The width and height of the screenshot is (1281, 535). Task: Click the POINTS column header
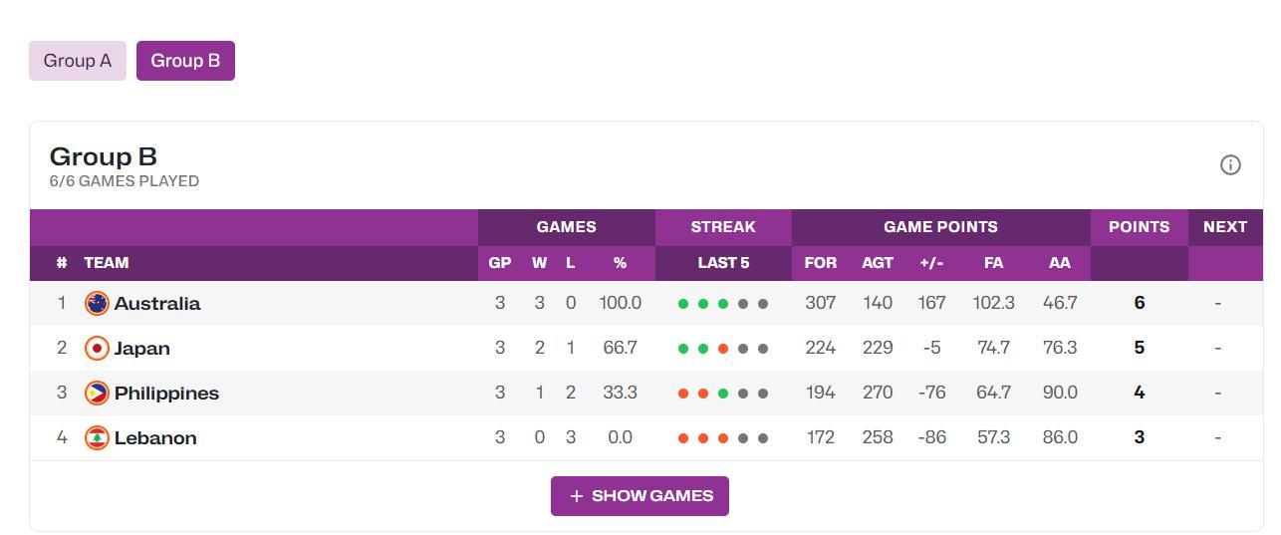[x=1139, y=227]
